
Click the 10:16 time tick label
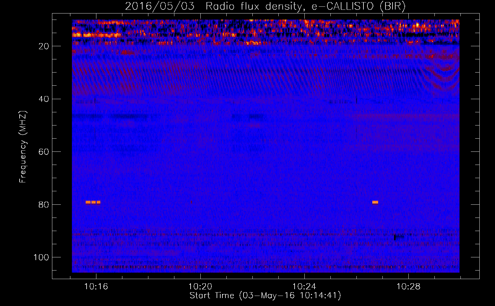(96, 287)
